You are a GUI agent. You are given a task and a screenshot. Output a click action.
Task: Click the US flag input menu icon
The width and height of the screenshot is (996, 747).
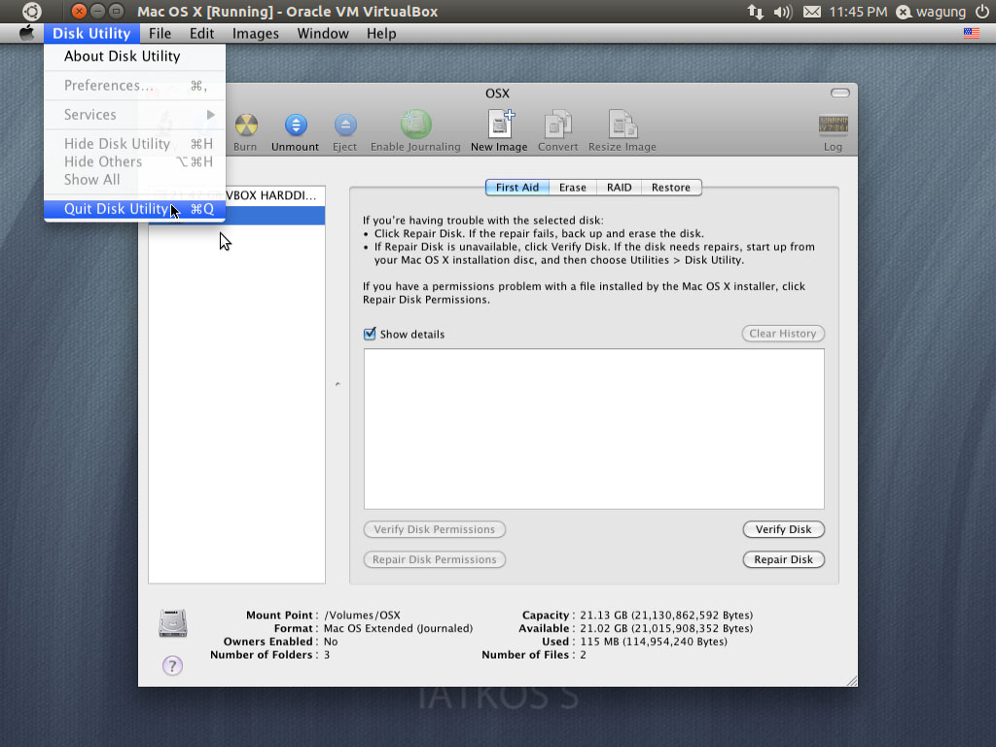click(x=972, y=33)
